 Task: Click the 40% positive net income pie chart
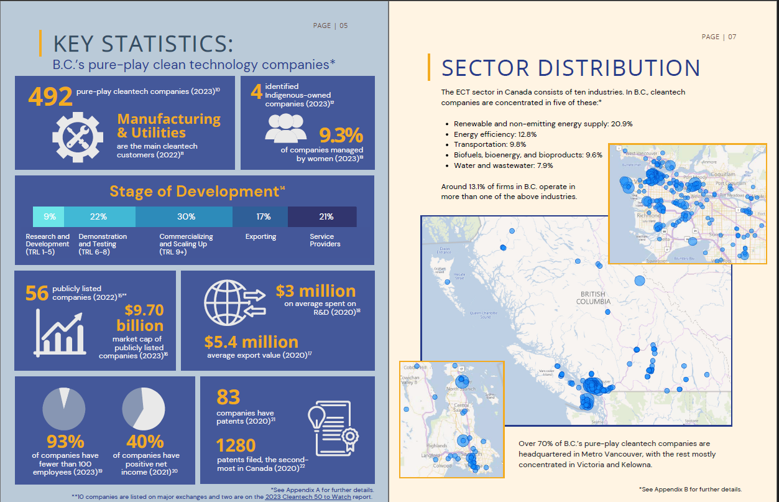pos(144,409)
